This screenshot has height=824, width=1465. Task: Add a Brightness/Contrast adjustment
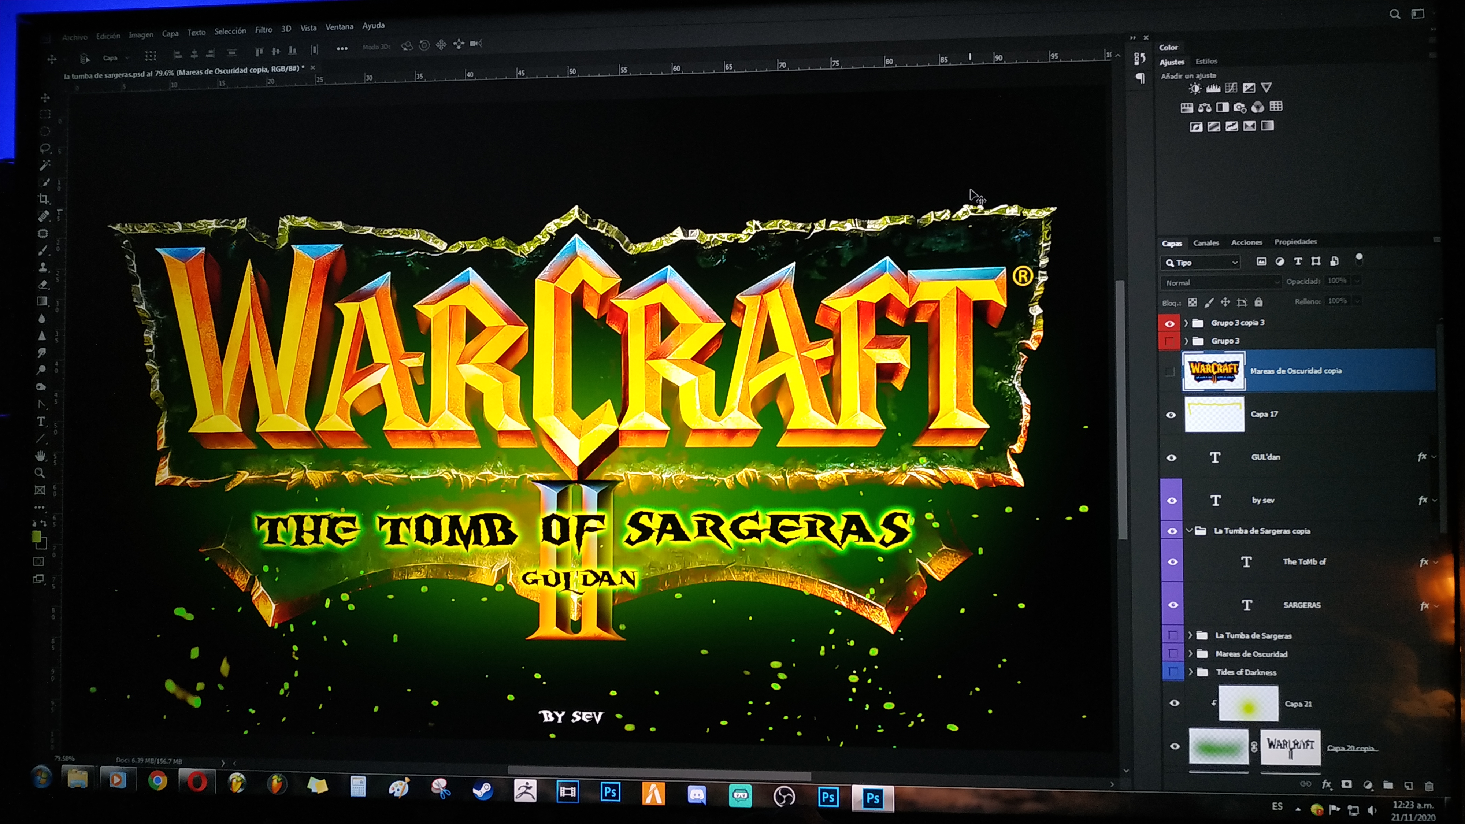pyautogui.click(x=1195, y=89)
